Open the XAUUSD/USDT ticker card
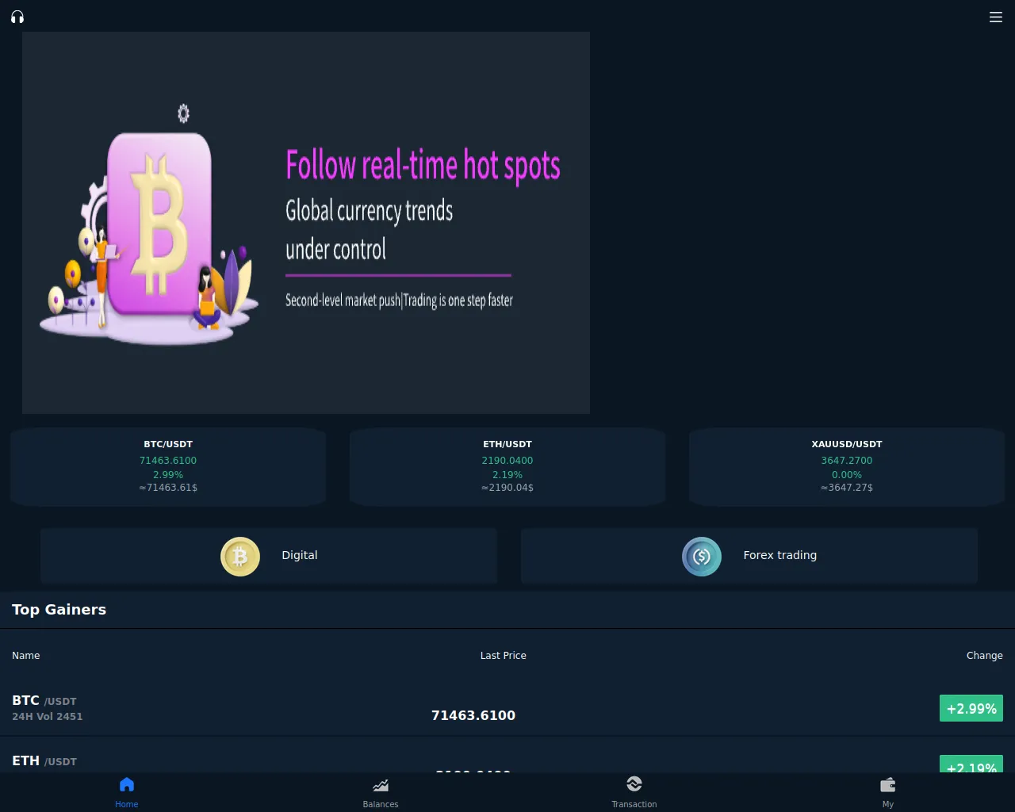Screen dimensions: 1015x812 (x=847, y=466)
